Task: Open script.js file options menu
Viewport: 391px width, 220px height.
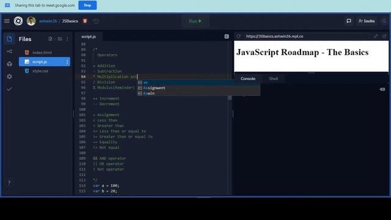Action: pyautogui.click(x=67, y=62)
